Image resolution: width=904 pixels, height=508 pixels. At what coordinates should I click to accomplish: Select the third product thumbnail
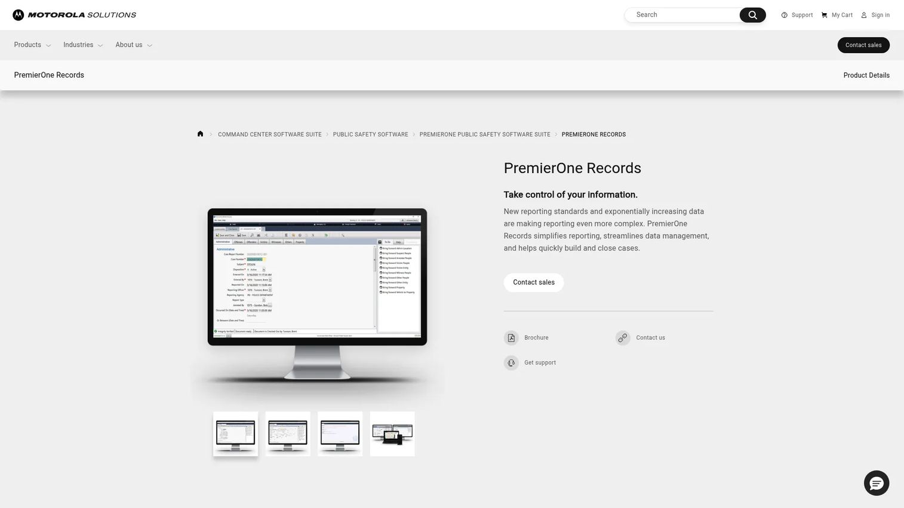(340, 434)
